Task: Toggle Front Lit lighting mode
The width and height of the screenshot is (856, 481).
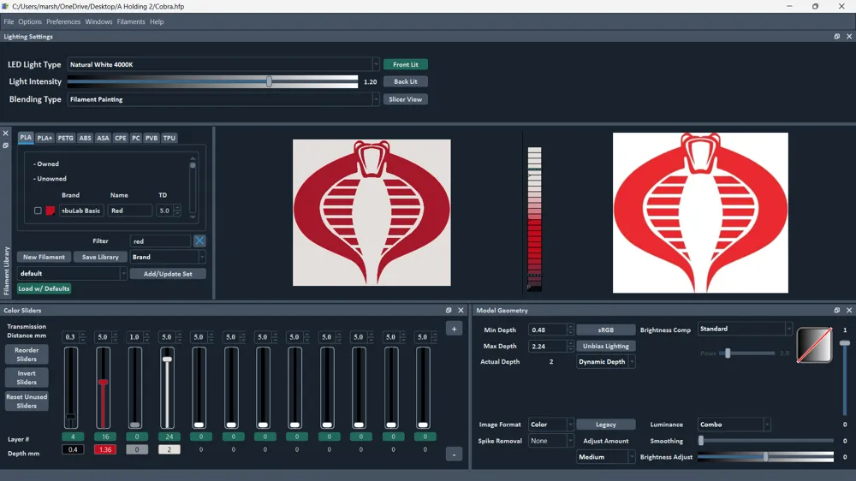Action: pyautogui.click(x=406, y=64)
